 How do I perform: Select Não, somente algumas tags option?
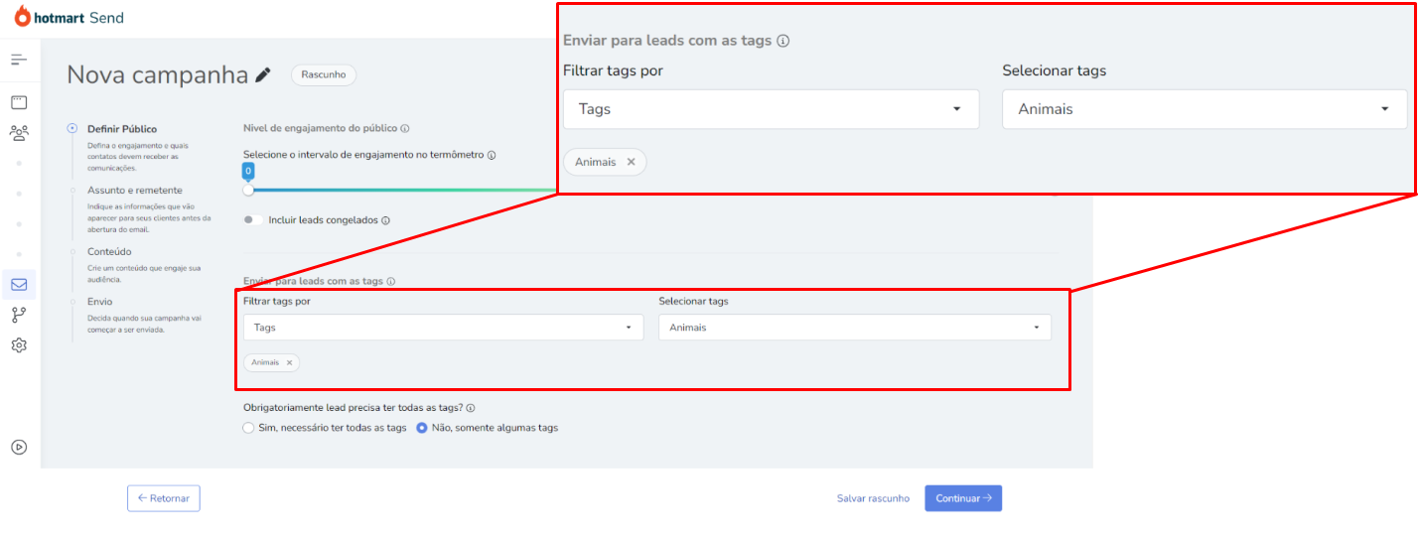coord(422,428)
